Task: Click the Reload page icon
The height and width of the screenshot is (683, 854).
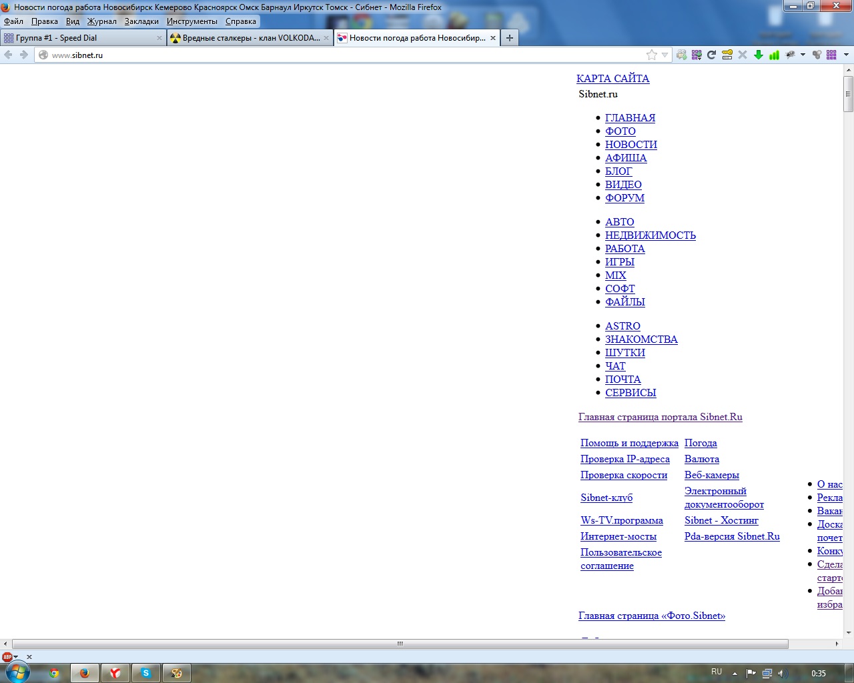Action: point(711,55)
